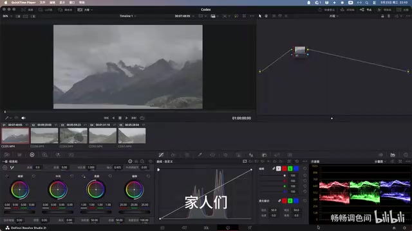
Task: Toggle loop playback button
Action: (142, 118)
